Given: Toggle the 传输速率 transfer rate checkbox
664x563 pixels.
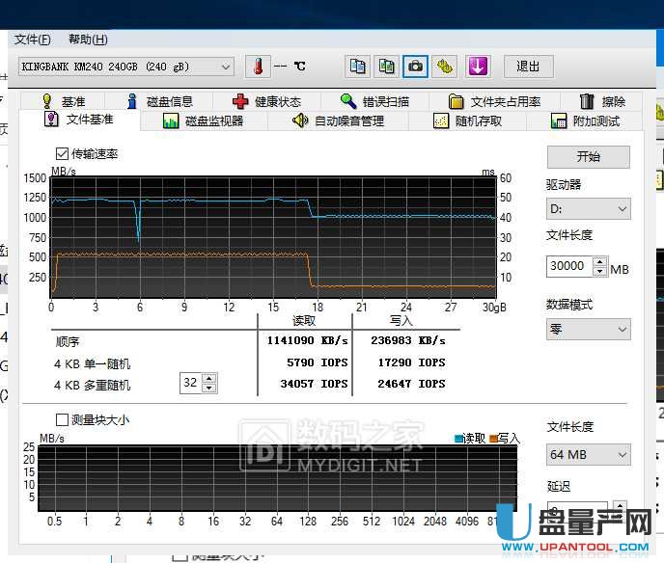Looking at the screenshot, I should click(x=63, y=154).
